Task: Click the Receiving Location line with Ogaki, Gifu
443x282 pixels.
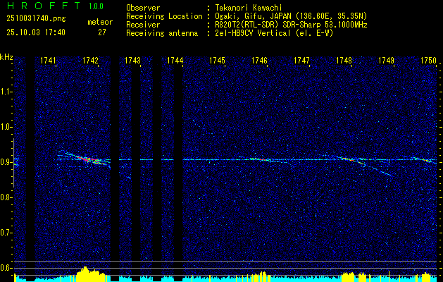Action: tap(247, 16)
